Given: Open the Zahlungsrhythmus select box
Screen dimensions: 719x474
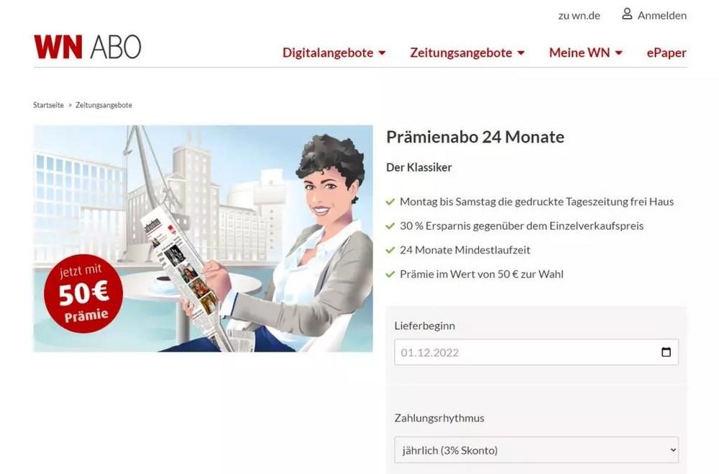Looking at the screenshot, I should pos(536,450).
